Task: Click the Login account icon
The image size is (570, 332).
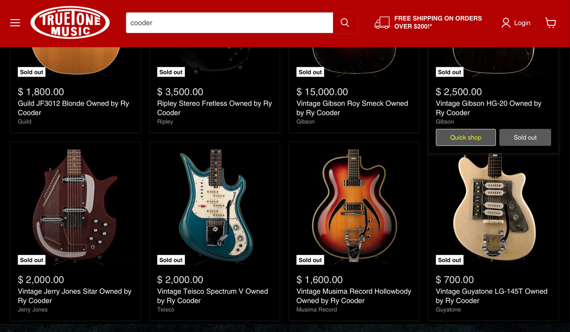Action: tap(506, 23)
